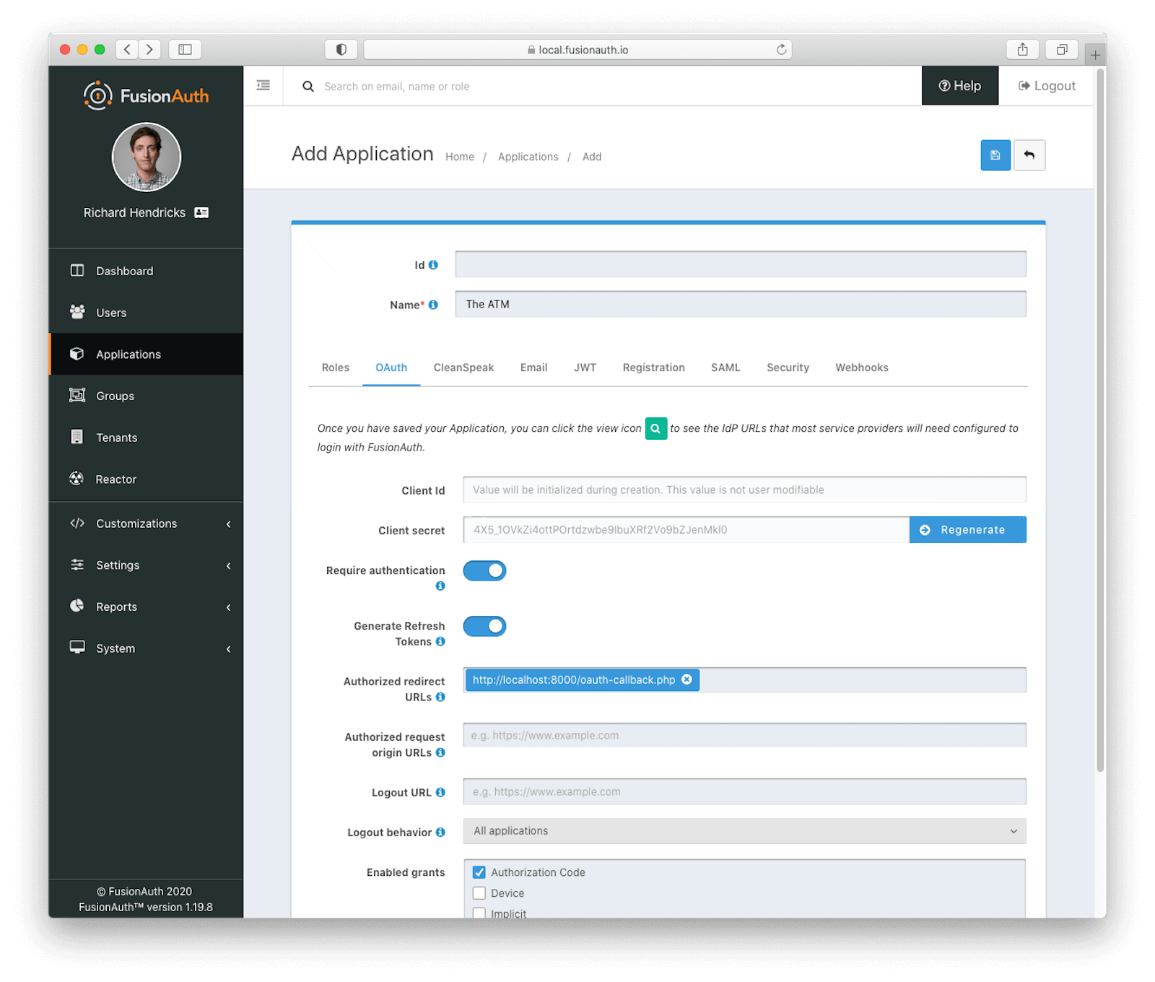Select Users in the sidebar
The height and width of the screenshot is (982, 1155).
pyautogui.click(x=110, y=312)
